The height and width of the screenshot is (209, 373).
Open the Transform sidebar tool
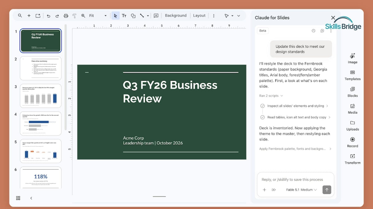pos(352,159)
